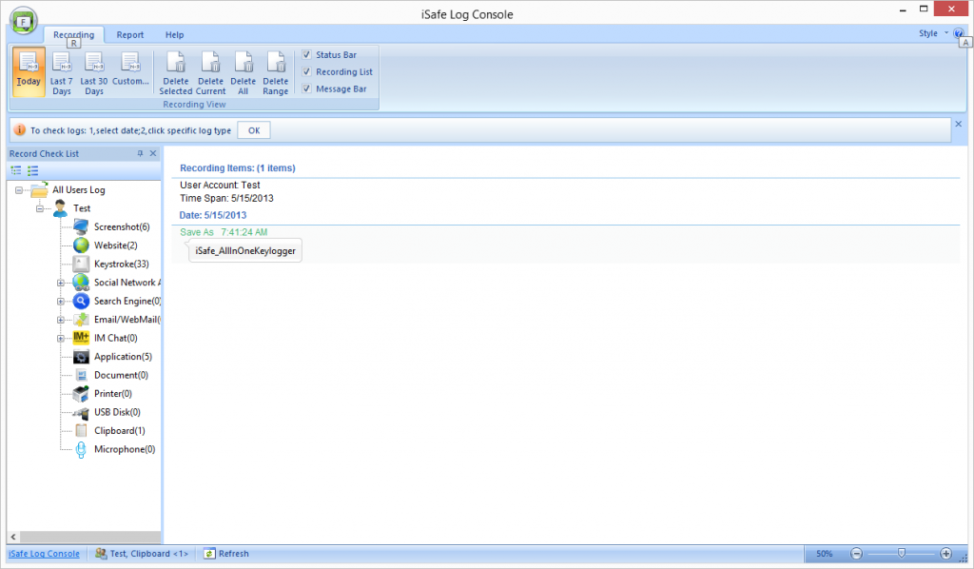Screen dimensions: 974x569
Task: Open the Delete Range tool
Action: tap(275, 72)
